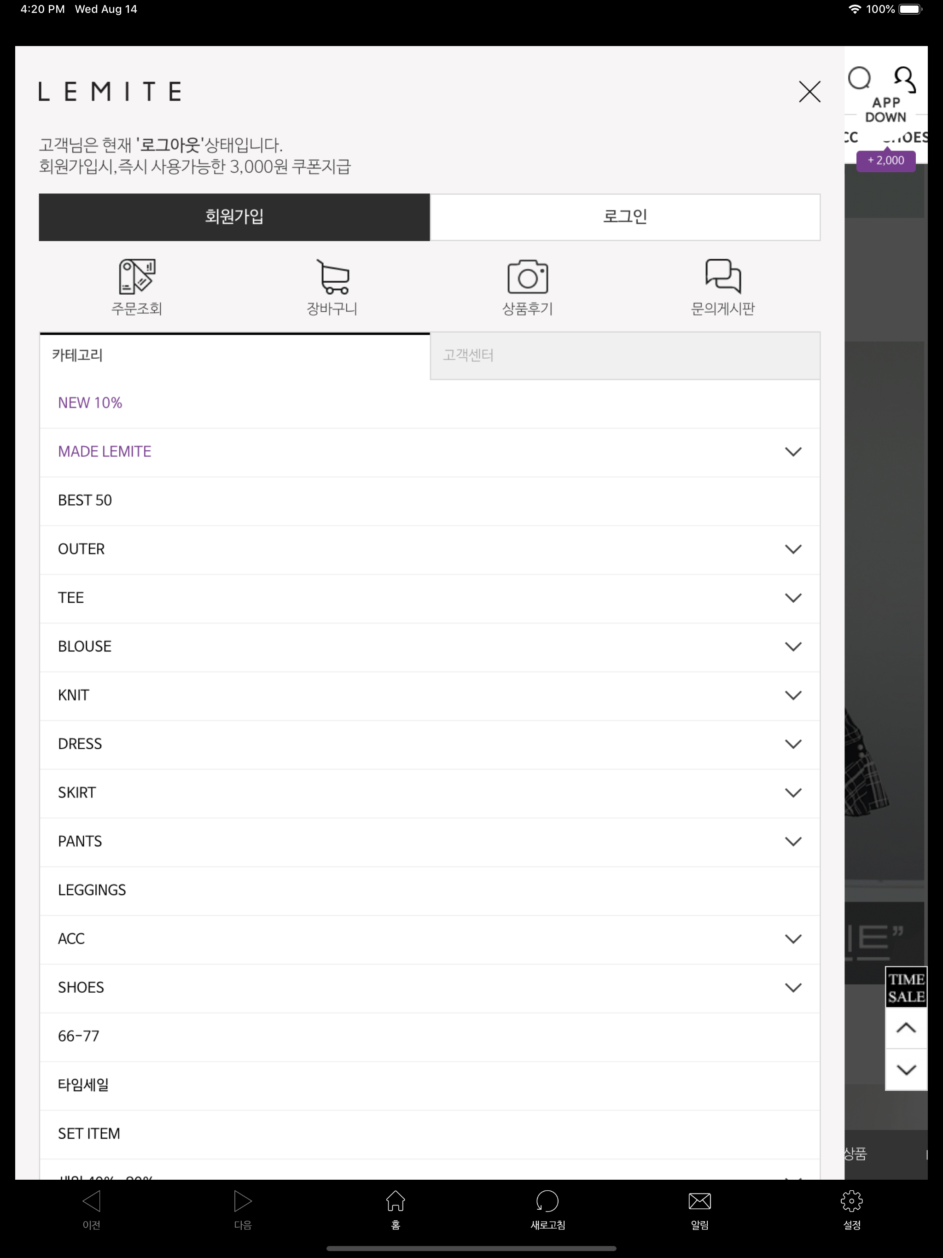Viewport: 943px width, 1258px height.
Task: Click the 로그인 login button
Action: [x=625, y=217]
